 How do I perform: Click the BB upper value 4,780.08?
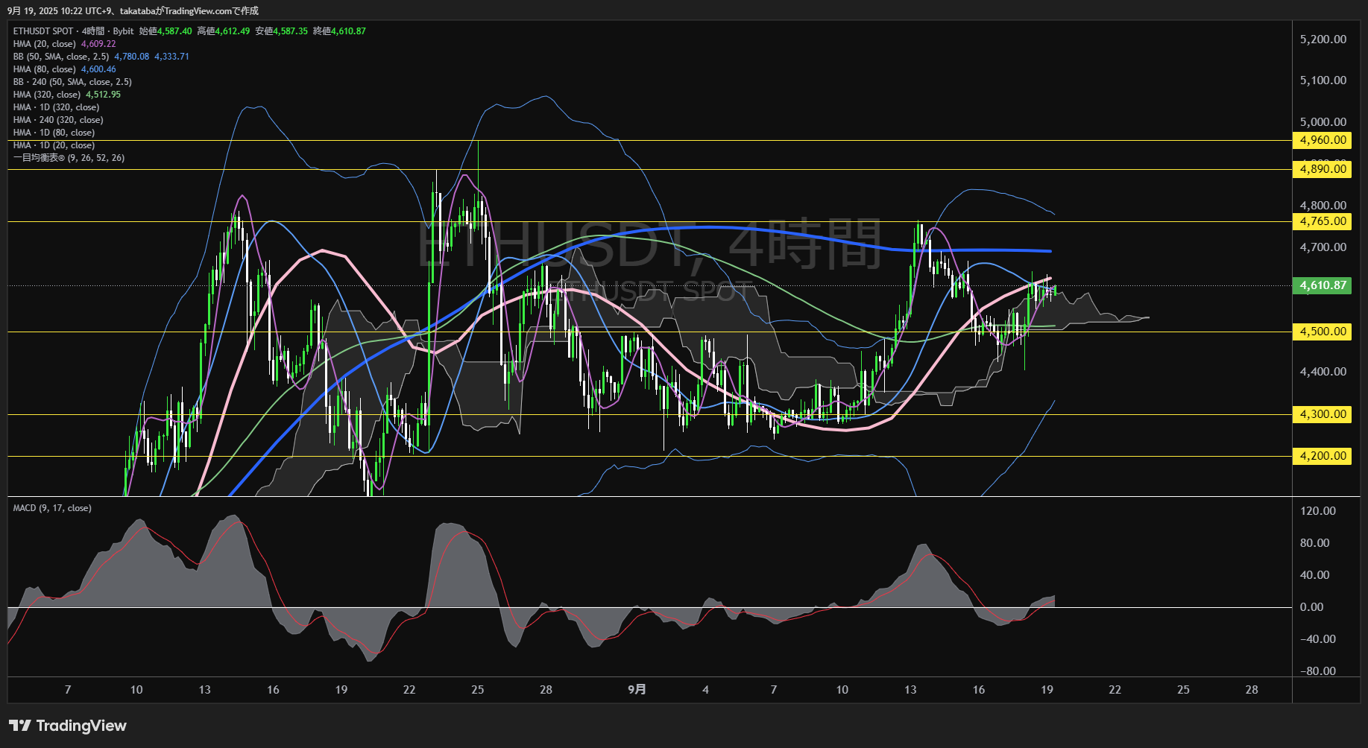[x=131, y=57]
